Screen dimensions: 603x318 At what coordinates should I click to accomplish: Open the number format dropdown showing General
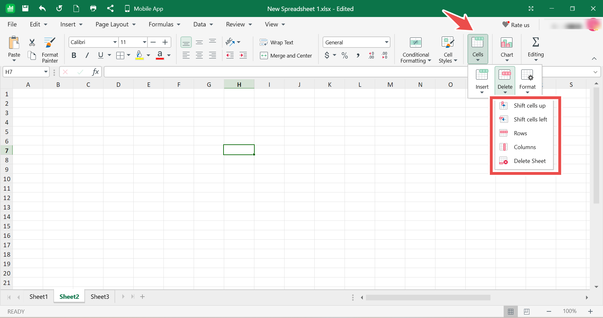tap(386, 42)
